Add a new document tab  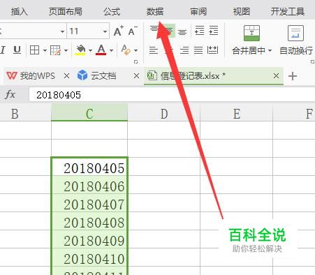point(293,76)
